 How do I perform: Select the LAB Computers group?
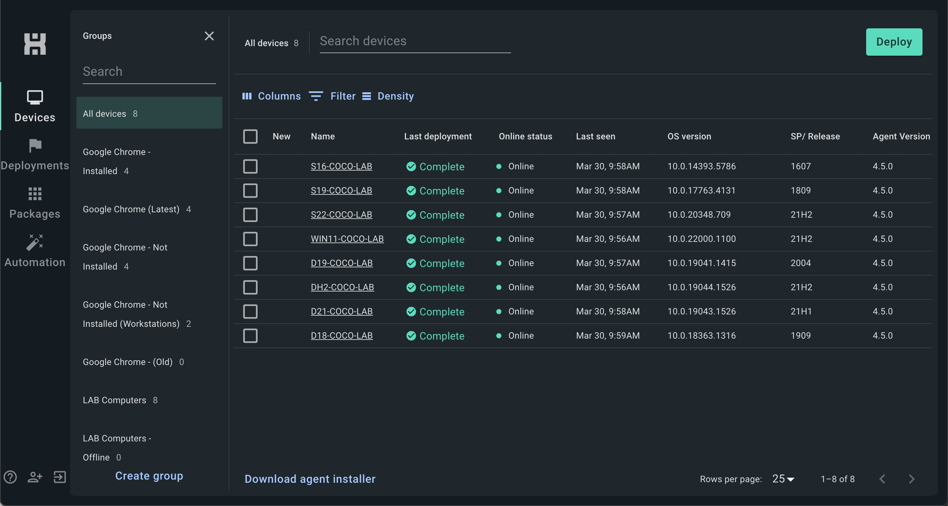[x=114, y=400]
